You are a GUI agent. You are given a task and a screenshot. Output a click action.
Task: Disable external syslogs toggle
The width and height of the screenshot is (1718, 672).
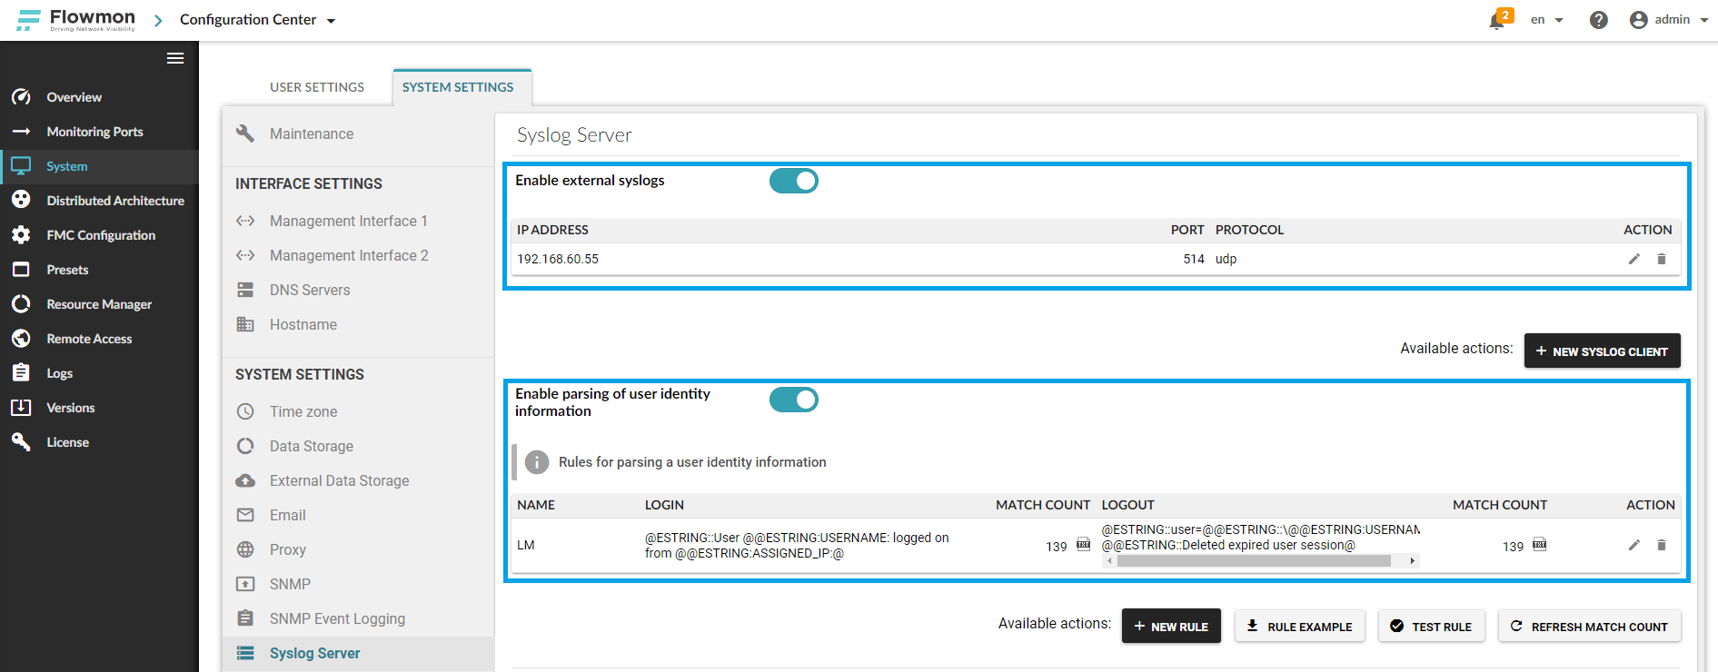[793, 181]
